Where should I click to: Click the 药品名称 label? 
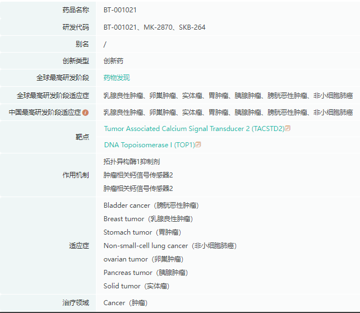pyautogui.click(x=76, y=10)
